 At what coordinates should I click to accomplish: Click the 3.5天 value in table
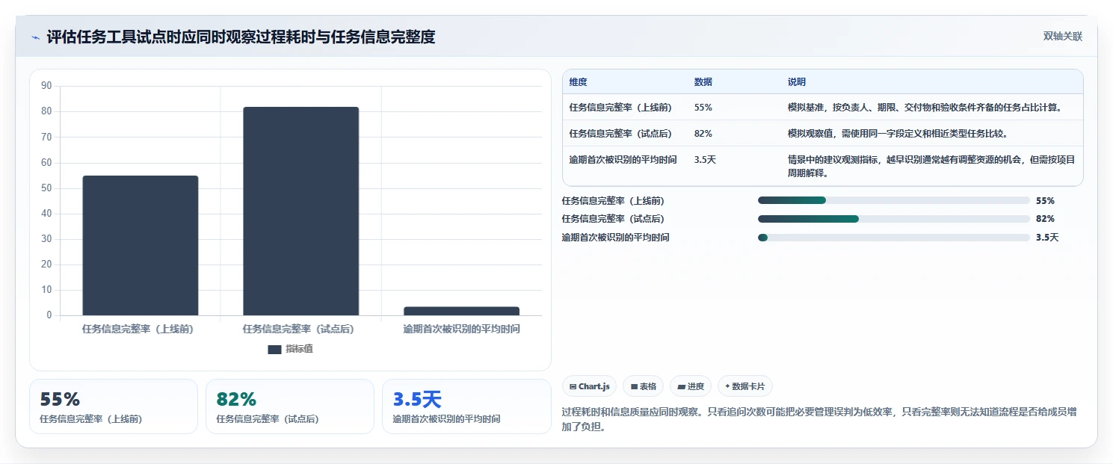tap(706, 160)
